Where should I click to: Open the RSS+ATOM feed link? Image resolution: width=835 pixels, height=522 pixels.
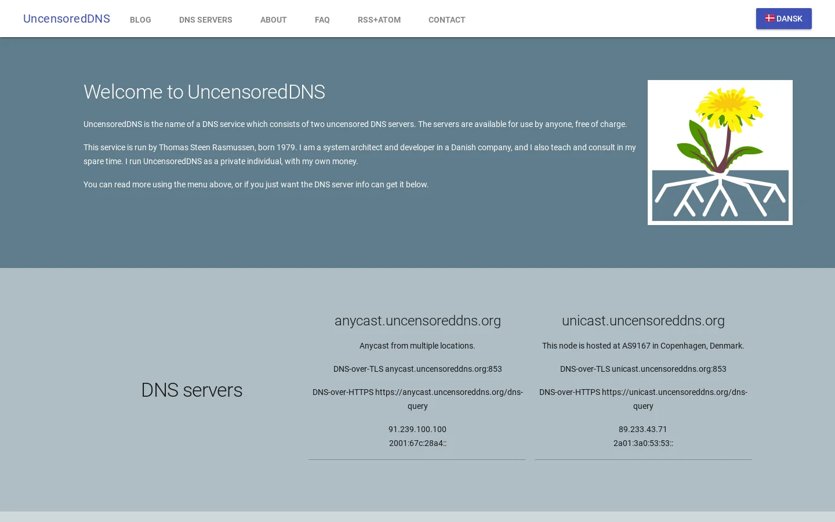coord(379,20)
